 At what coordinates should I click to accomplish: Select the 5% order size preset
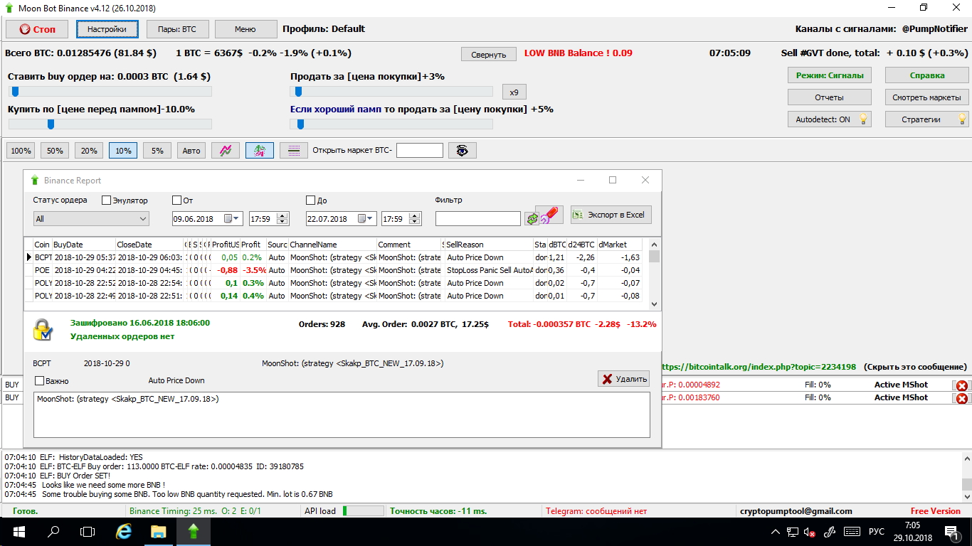pyautogui.click(x=157, y=151)
